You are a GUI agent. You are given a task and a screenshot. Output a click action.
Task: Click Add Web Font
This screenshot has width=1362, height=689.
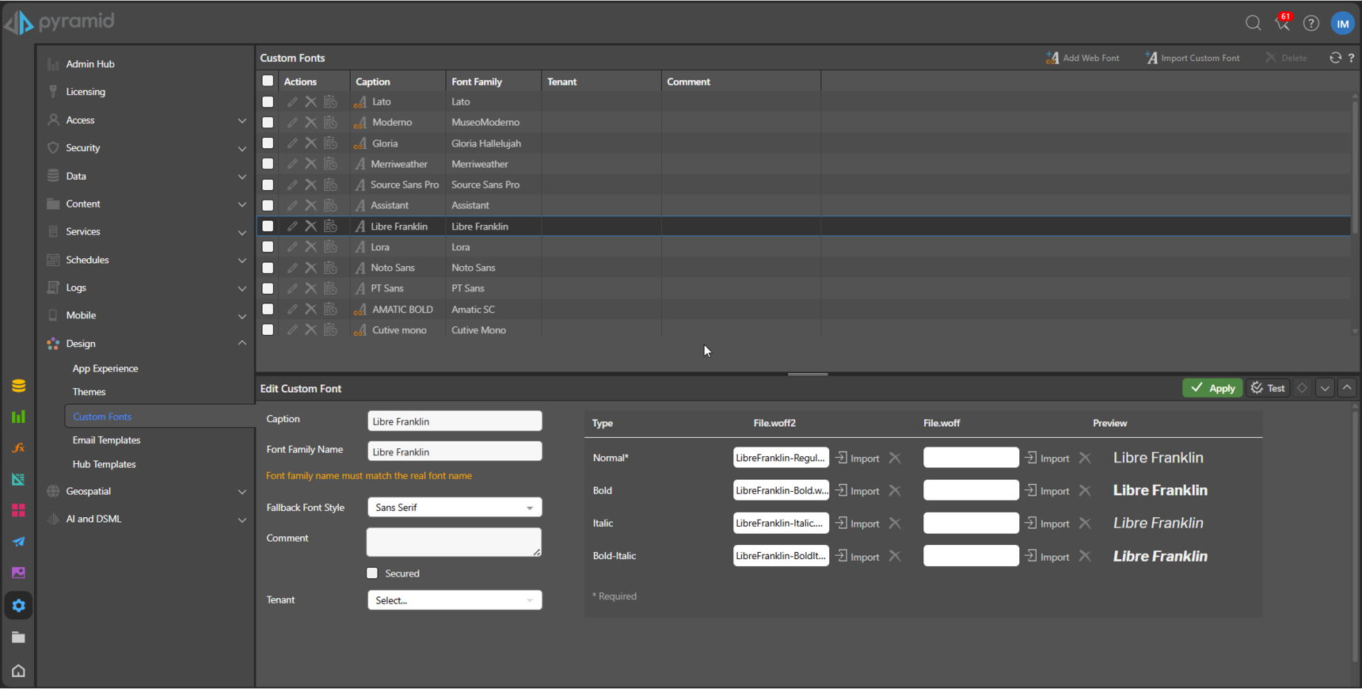point(1082,58)
